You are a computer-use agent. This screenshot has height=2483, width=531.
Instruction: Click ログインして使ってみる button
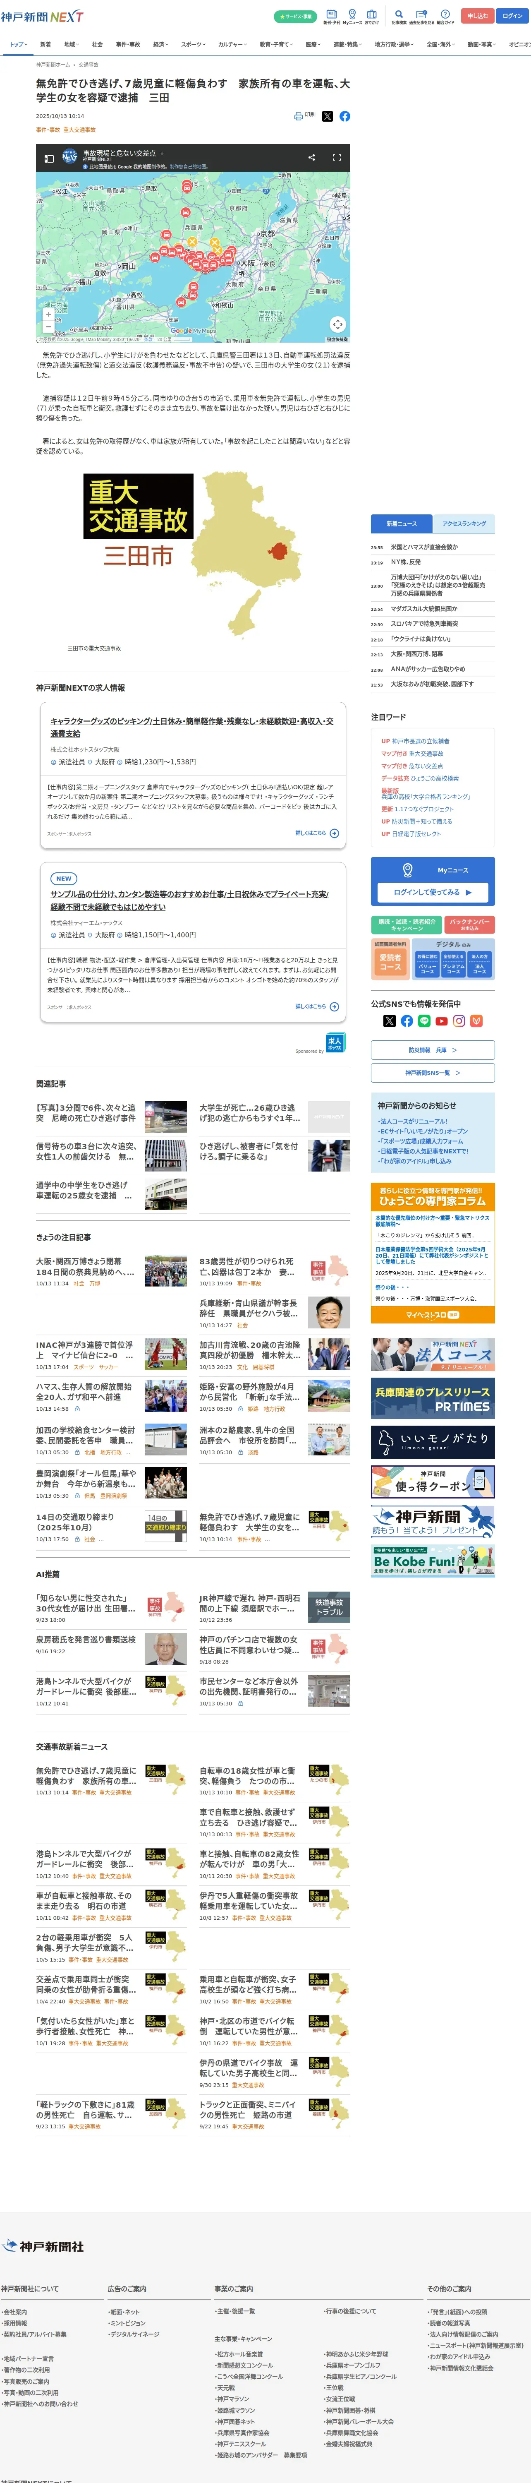pos(433,893)
